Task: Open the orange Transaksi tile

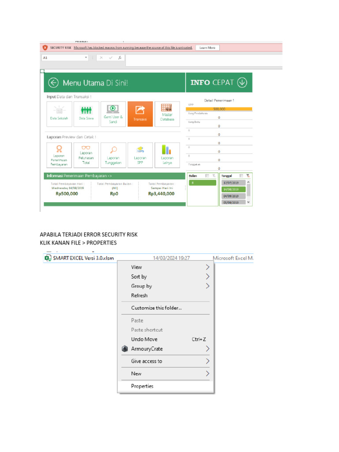Action: (140, 114)
